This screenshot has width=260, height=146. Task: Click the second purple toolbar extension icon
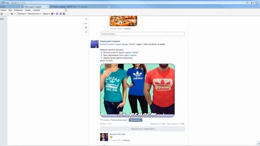pos(61,14)
